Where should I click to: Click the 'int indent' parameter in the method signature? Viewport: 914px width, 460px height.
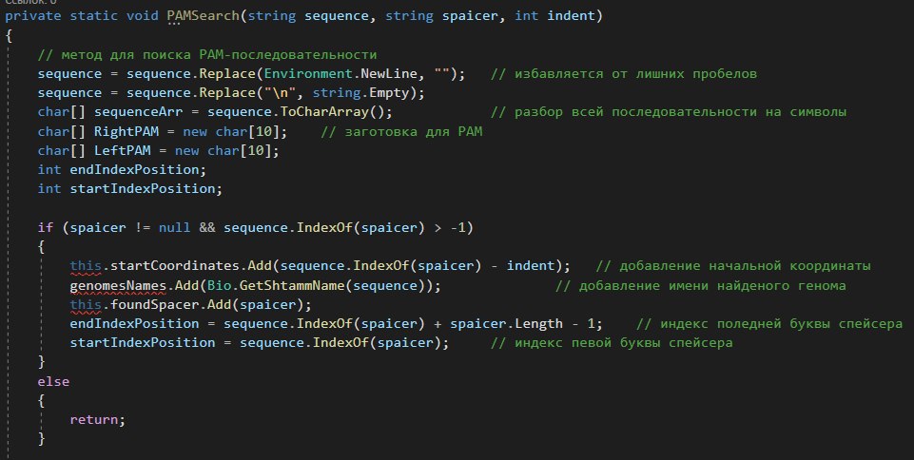click(x=554, y=16)
